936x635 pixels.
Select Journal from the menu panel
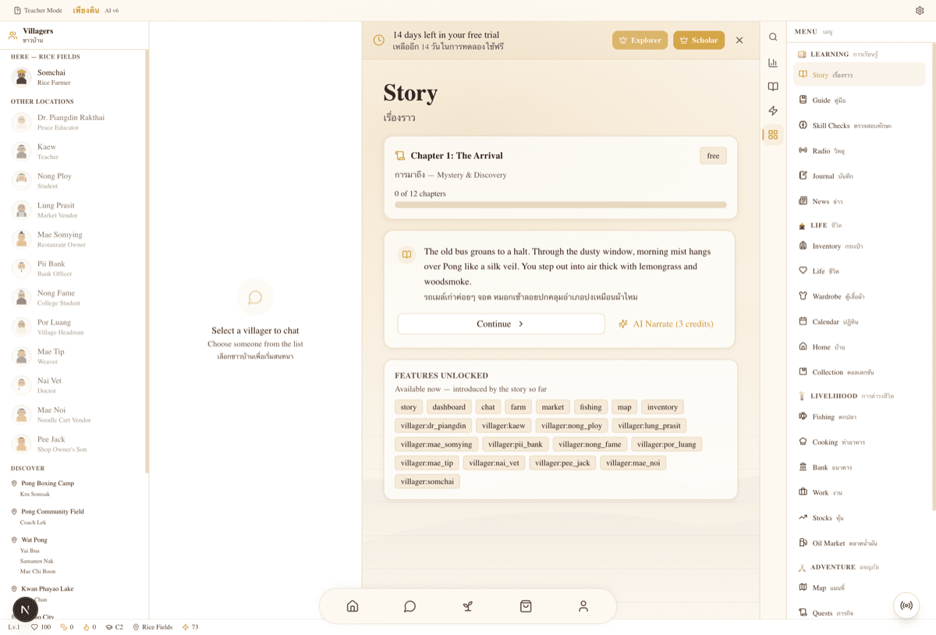(825, 176)
